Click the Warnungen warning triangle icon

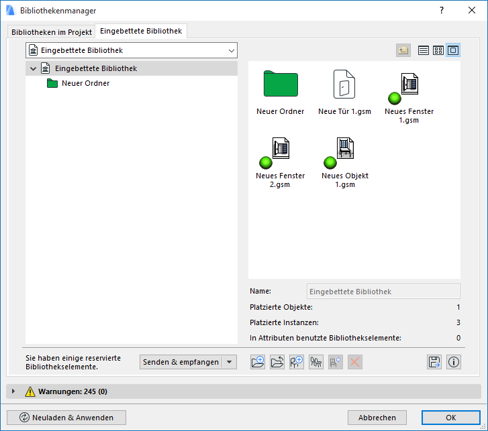coord(30,391)
